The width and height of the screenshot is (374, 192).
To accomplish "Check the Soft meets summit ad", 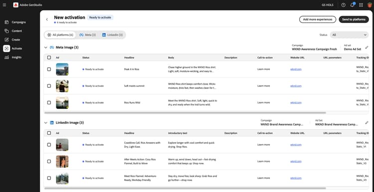I will 49,86.
